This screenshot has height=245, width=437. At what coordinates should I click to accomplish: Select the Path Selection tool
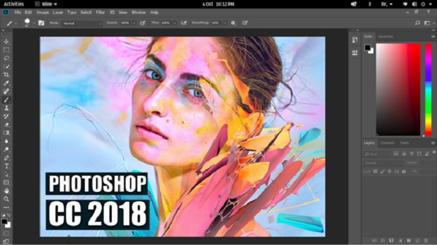point(6,175)
